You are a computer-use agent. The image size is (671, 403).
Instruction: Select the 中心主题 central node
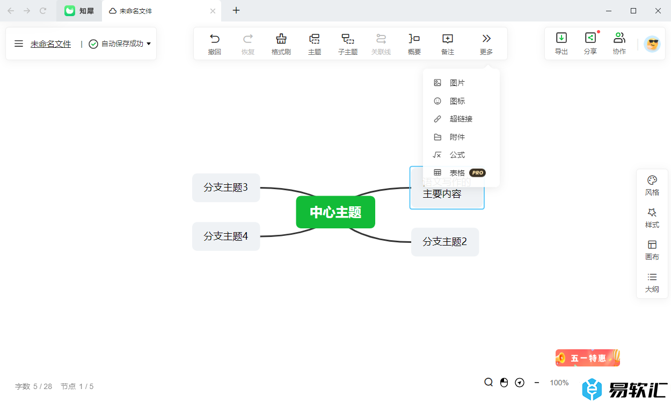pyautogui.click(x=336, y=212)
